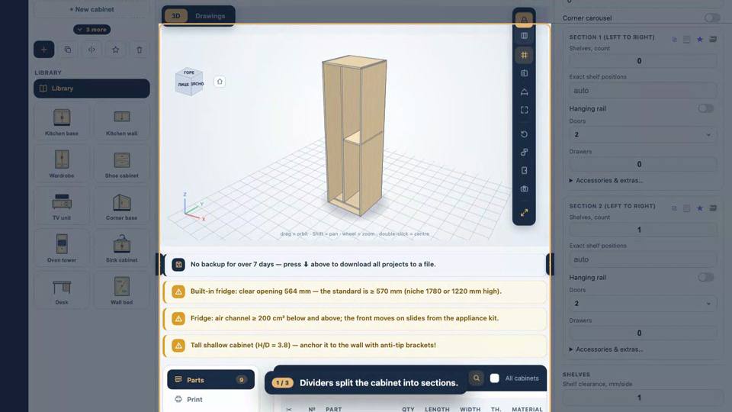Click the grid toggle icon in viewport toolbar
Viewport: 732px width, 412px height.
tap(524, 55)
